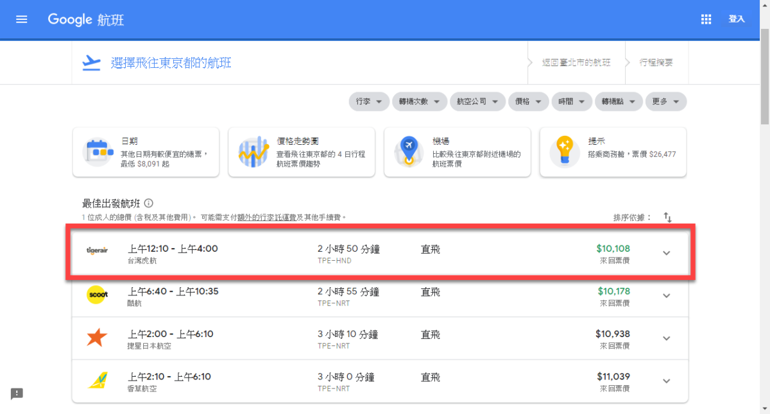
Task: Open the hamburger main menu
Action: 22,19
